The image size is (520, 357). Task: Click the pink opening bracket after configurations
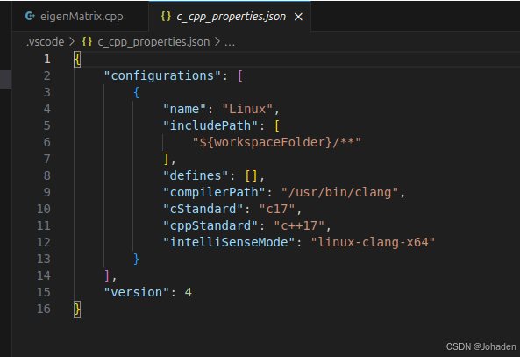coord(240,76)
